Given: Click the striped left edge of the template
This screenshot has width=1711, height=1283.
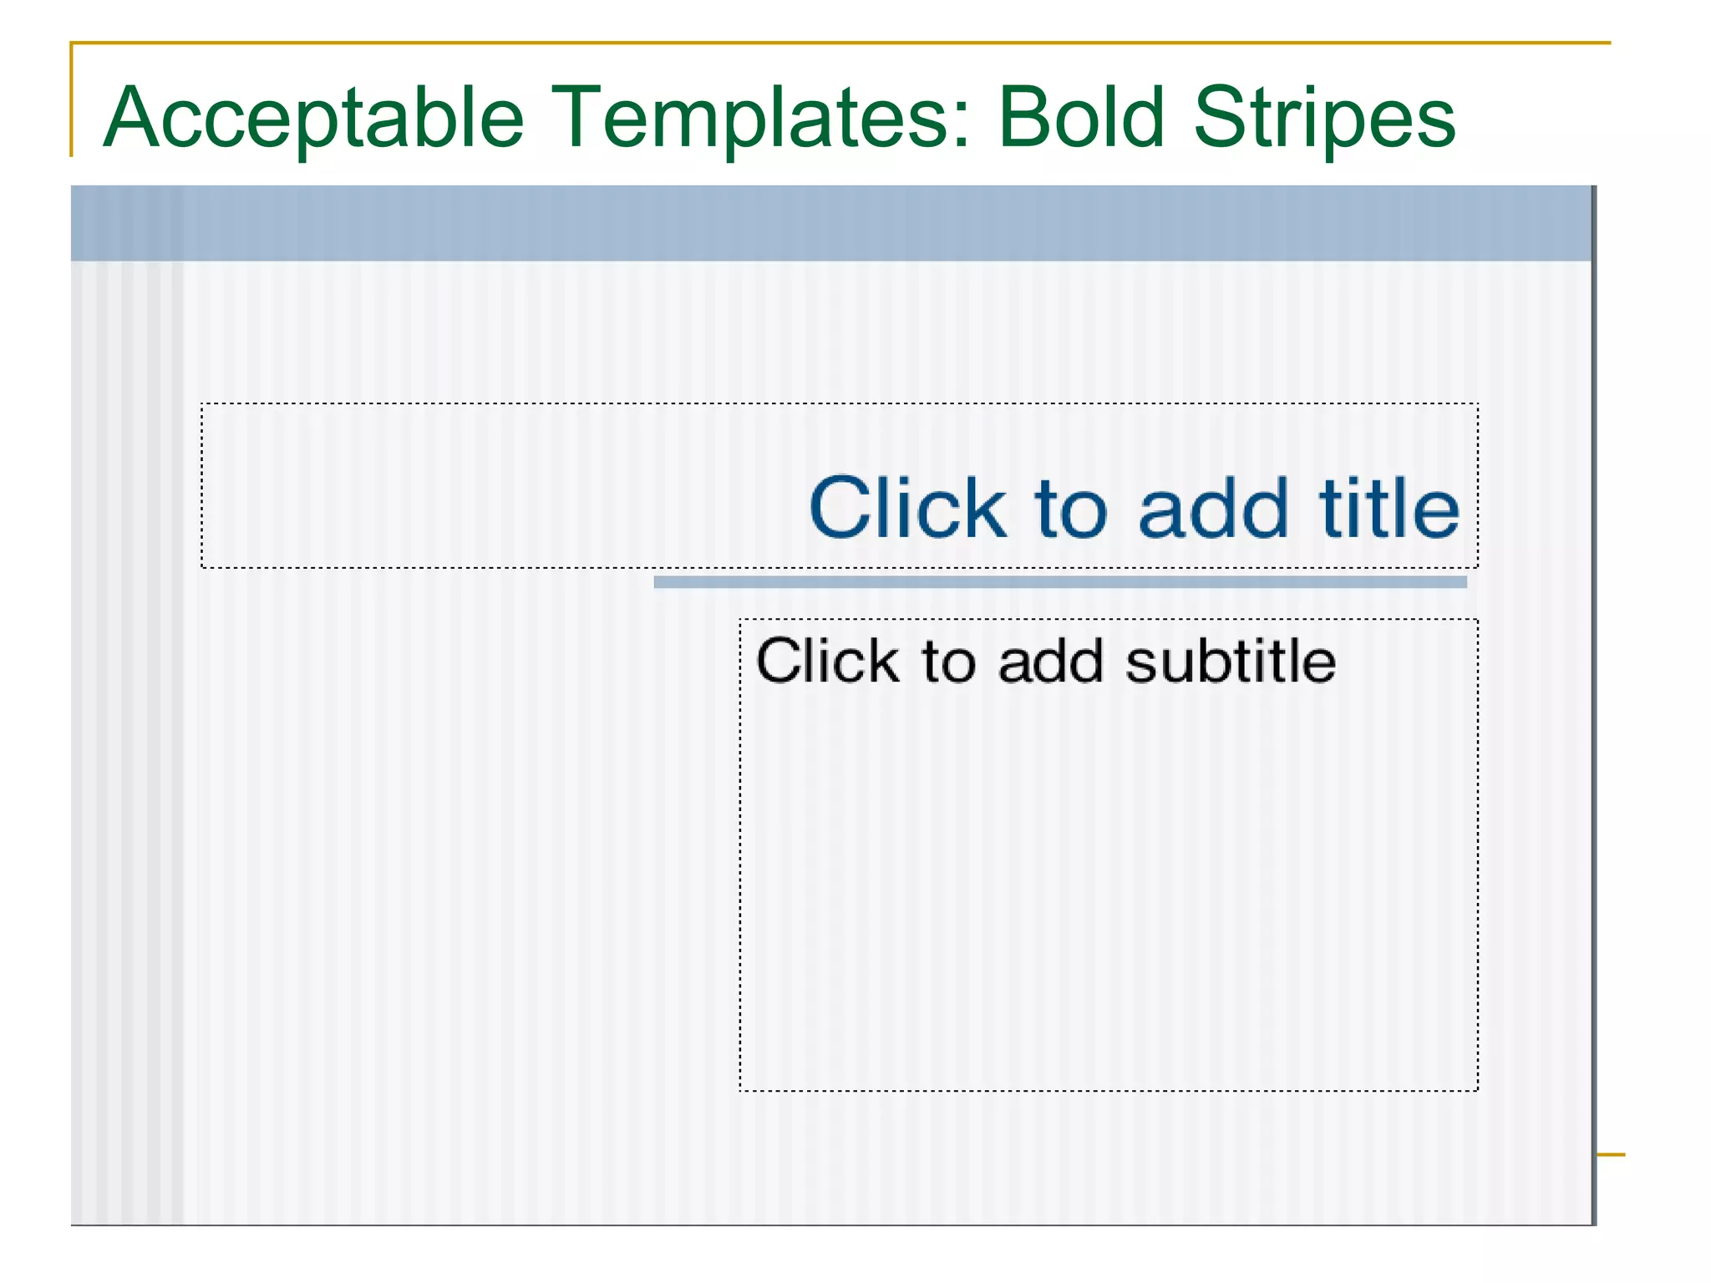Looking at the screenshot, I should [127, 742].
